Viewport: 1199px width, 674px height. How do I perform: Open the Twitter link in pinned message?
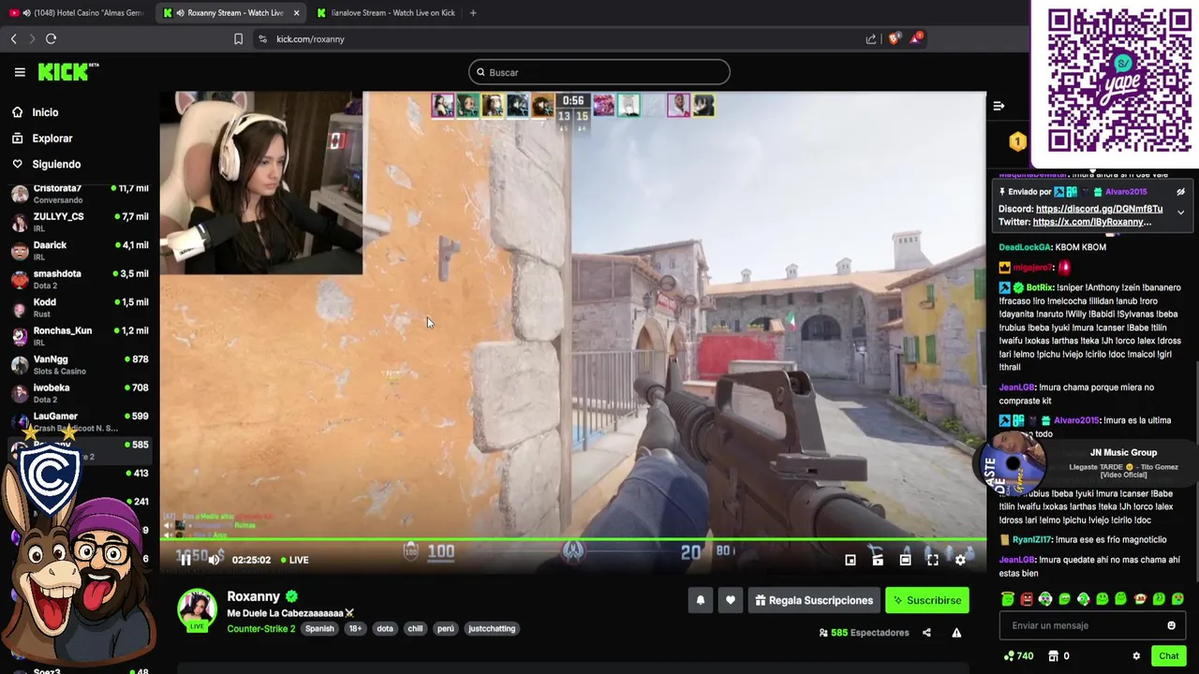1092,222
